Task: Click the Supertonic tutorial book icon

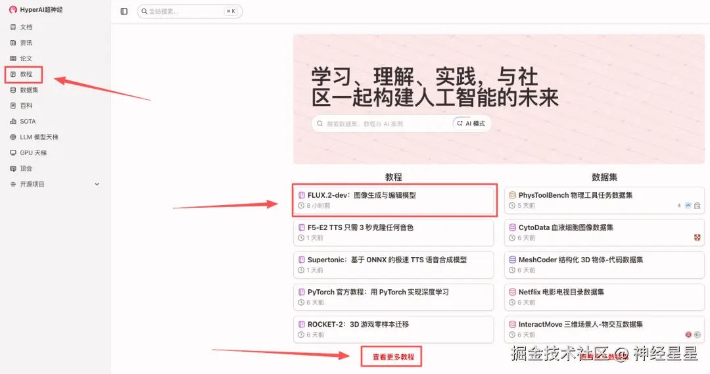Action: click(302, 260)
